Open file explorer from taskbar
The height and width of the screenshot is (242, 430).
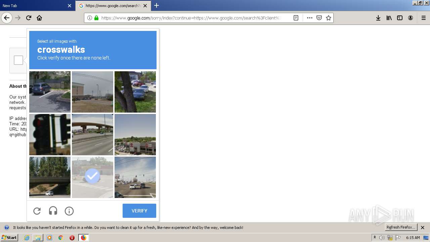click(x=38, y=238)
